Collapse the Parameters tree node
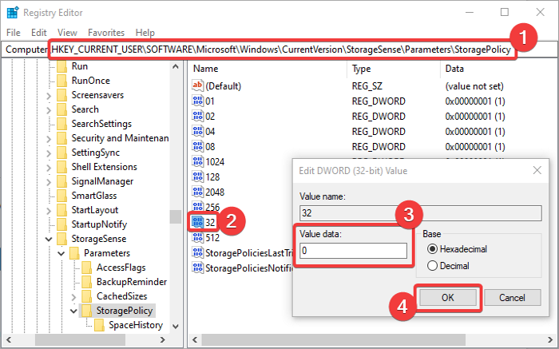This screenshot has width=559, height=349. 61,253
